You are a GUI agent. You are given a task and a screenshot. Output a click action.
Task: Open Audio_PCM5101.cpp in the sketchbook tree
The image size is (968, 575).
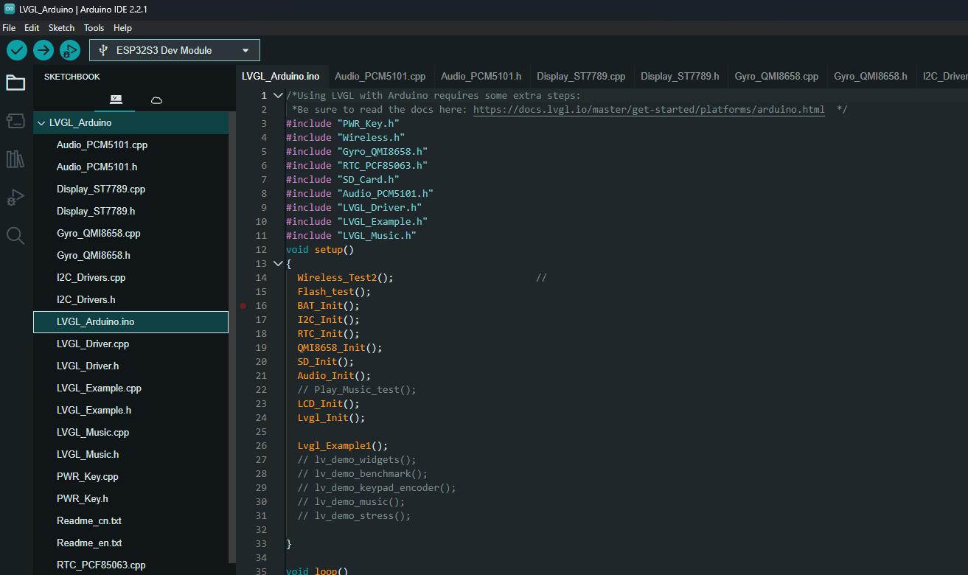click(x=130, y=145)
